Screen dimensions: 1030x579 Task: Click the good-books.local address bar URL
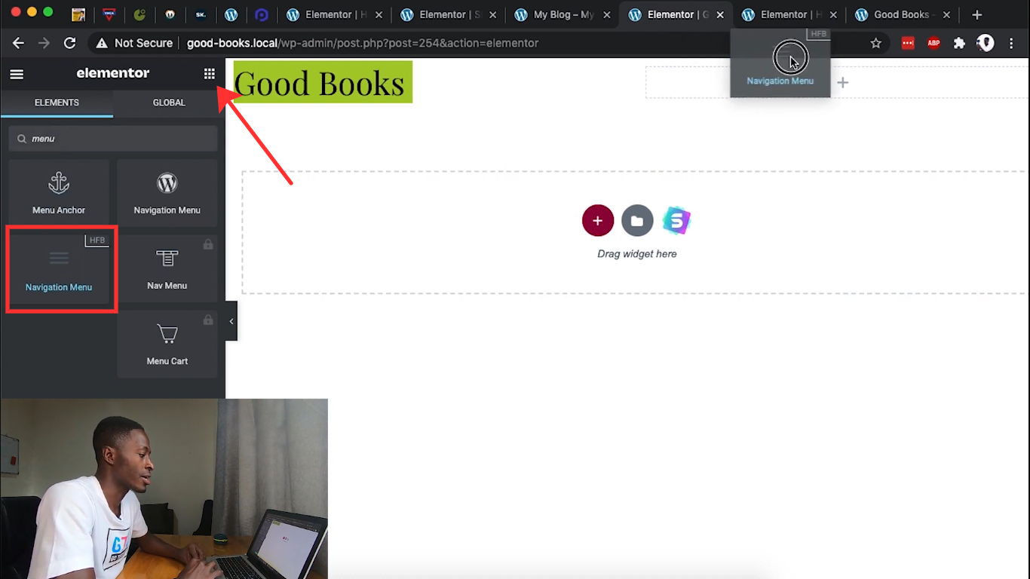pos(363,43)
